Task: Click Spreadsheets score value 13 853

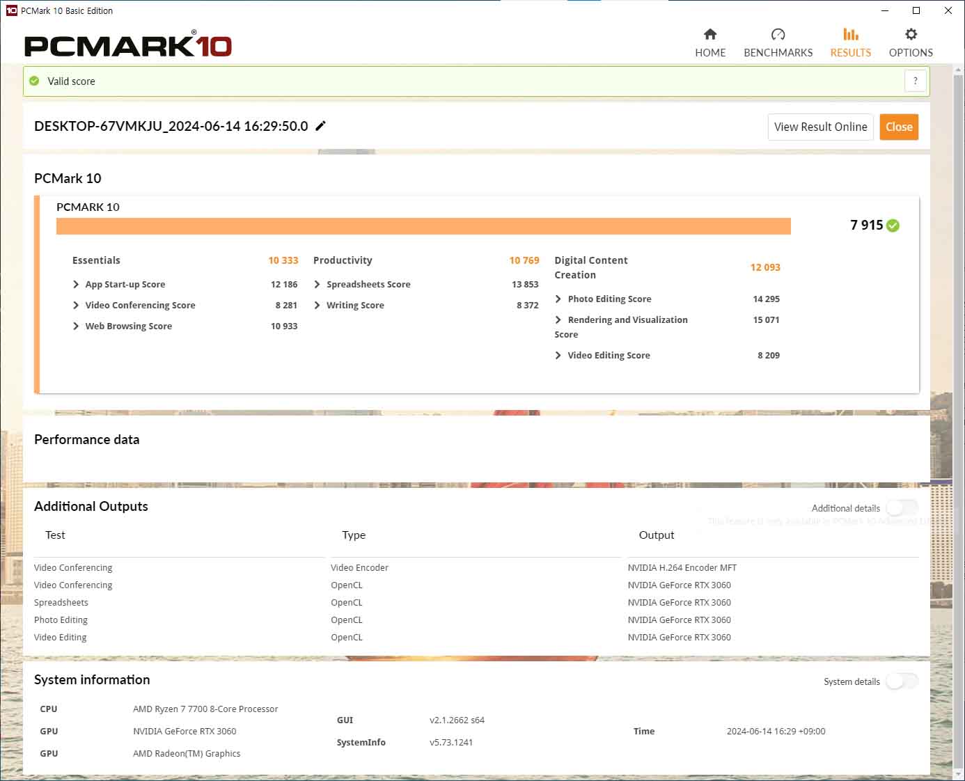Action: (525, 284)
